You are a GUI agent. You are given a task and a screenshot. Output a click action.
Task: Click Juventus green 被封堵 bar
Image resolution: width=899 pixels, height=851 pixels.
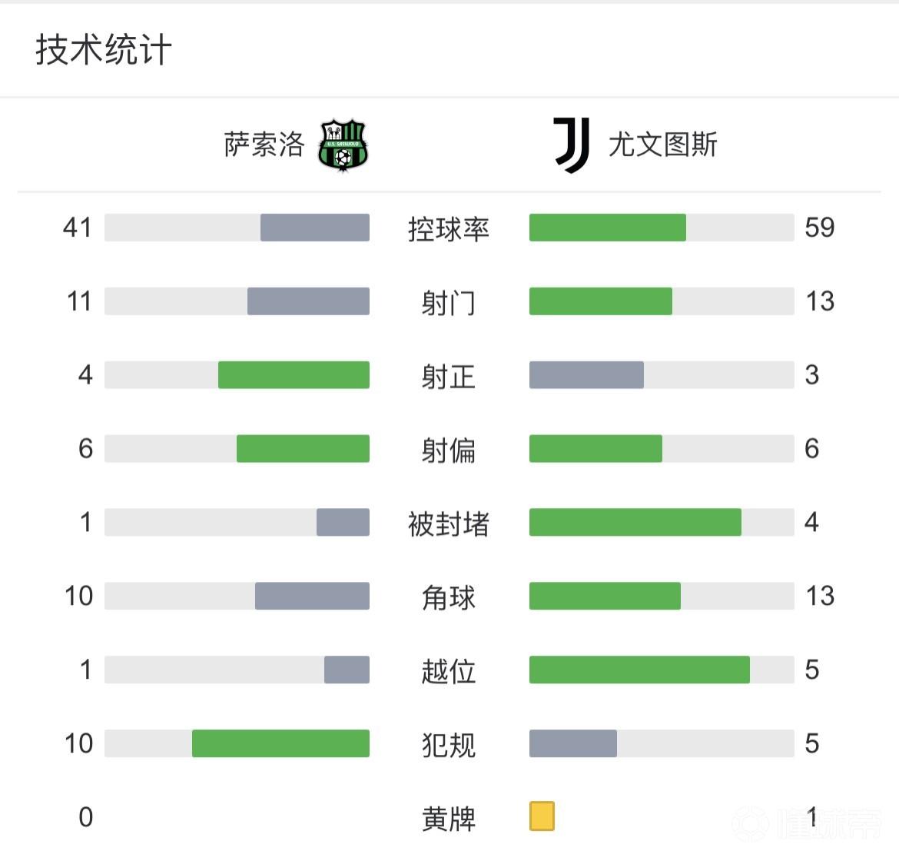pyautogui.click(x=635, y=523)
